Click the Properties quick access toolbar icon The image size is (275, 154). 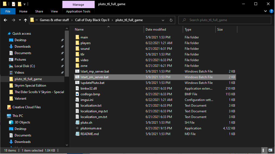(x=14, y=4)
